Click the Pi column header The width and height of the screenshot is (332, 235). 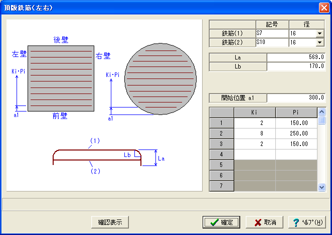pos(296,112)
